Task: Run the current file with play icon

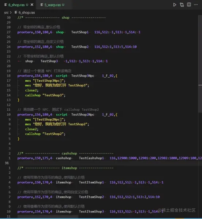Action: click(175, 5)
